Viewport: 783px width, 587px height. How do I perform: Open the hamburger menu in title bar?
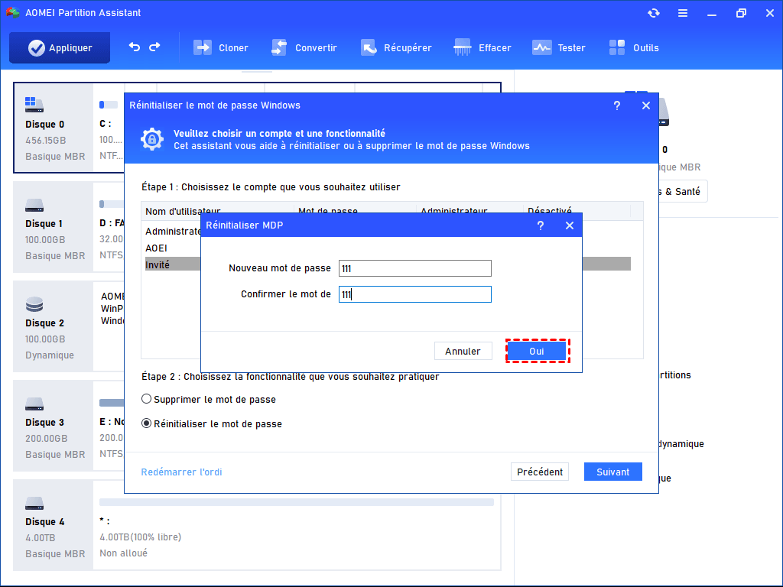681,13
